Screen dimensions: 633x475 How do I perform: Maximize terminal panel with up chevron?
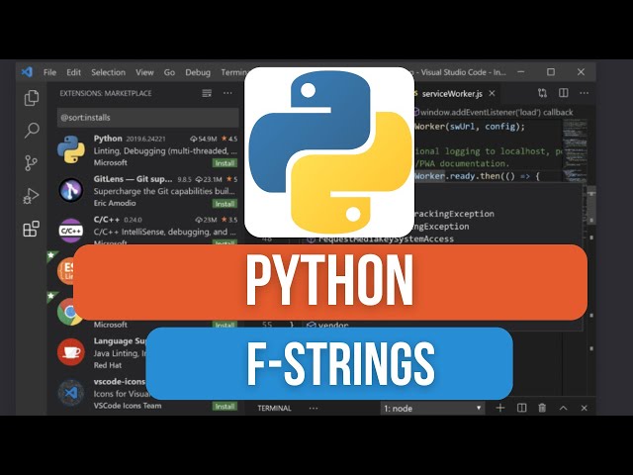563,408
